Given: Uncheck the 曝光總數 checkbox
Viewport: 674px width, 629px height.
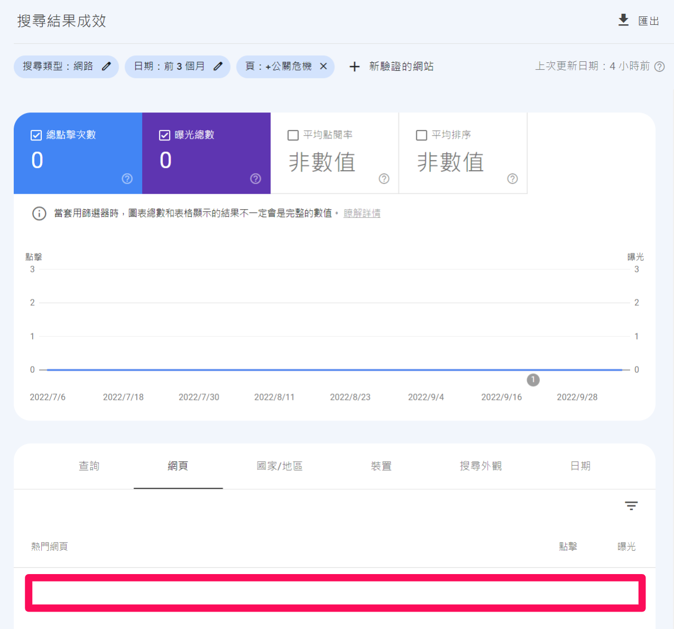Looking at the screenshot, I should coord(164,135).
